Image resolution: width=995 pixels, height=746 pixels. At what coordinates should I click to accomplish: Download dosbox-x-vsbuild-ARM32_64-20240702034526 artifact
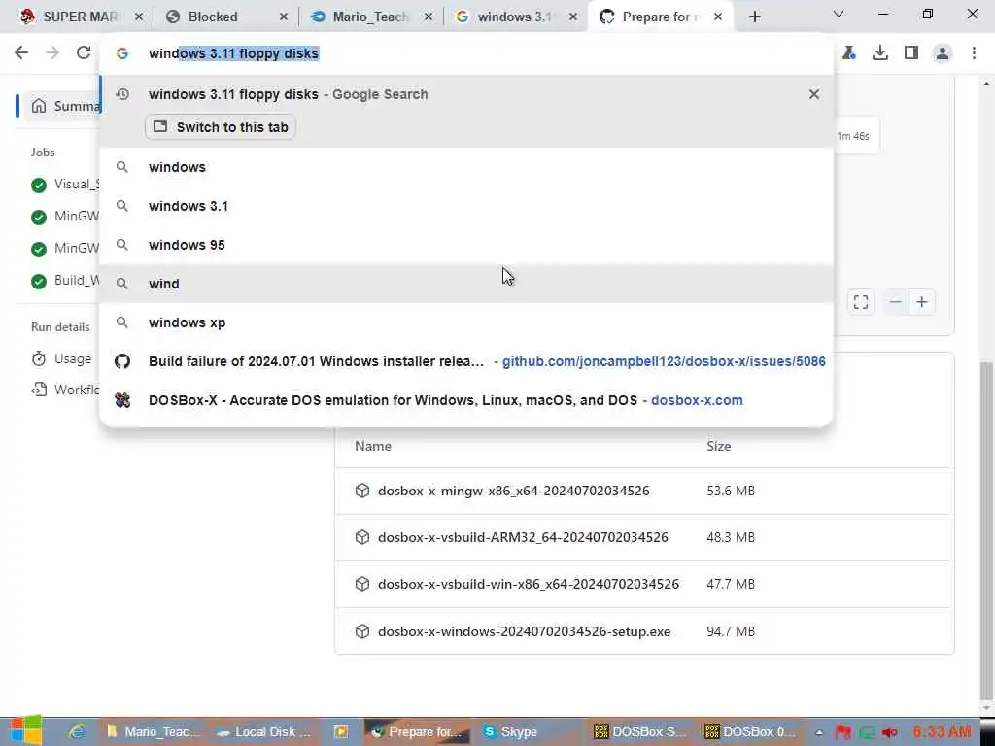(523, 537)
